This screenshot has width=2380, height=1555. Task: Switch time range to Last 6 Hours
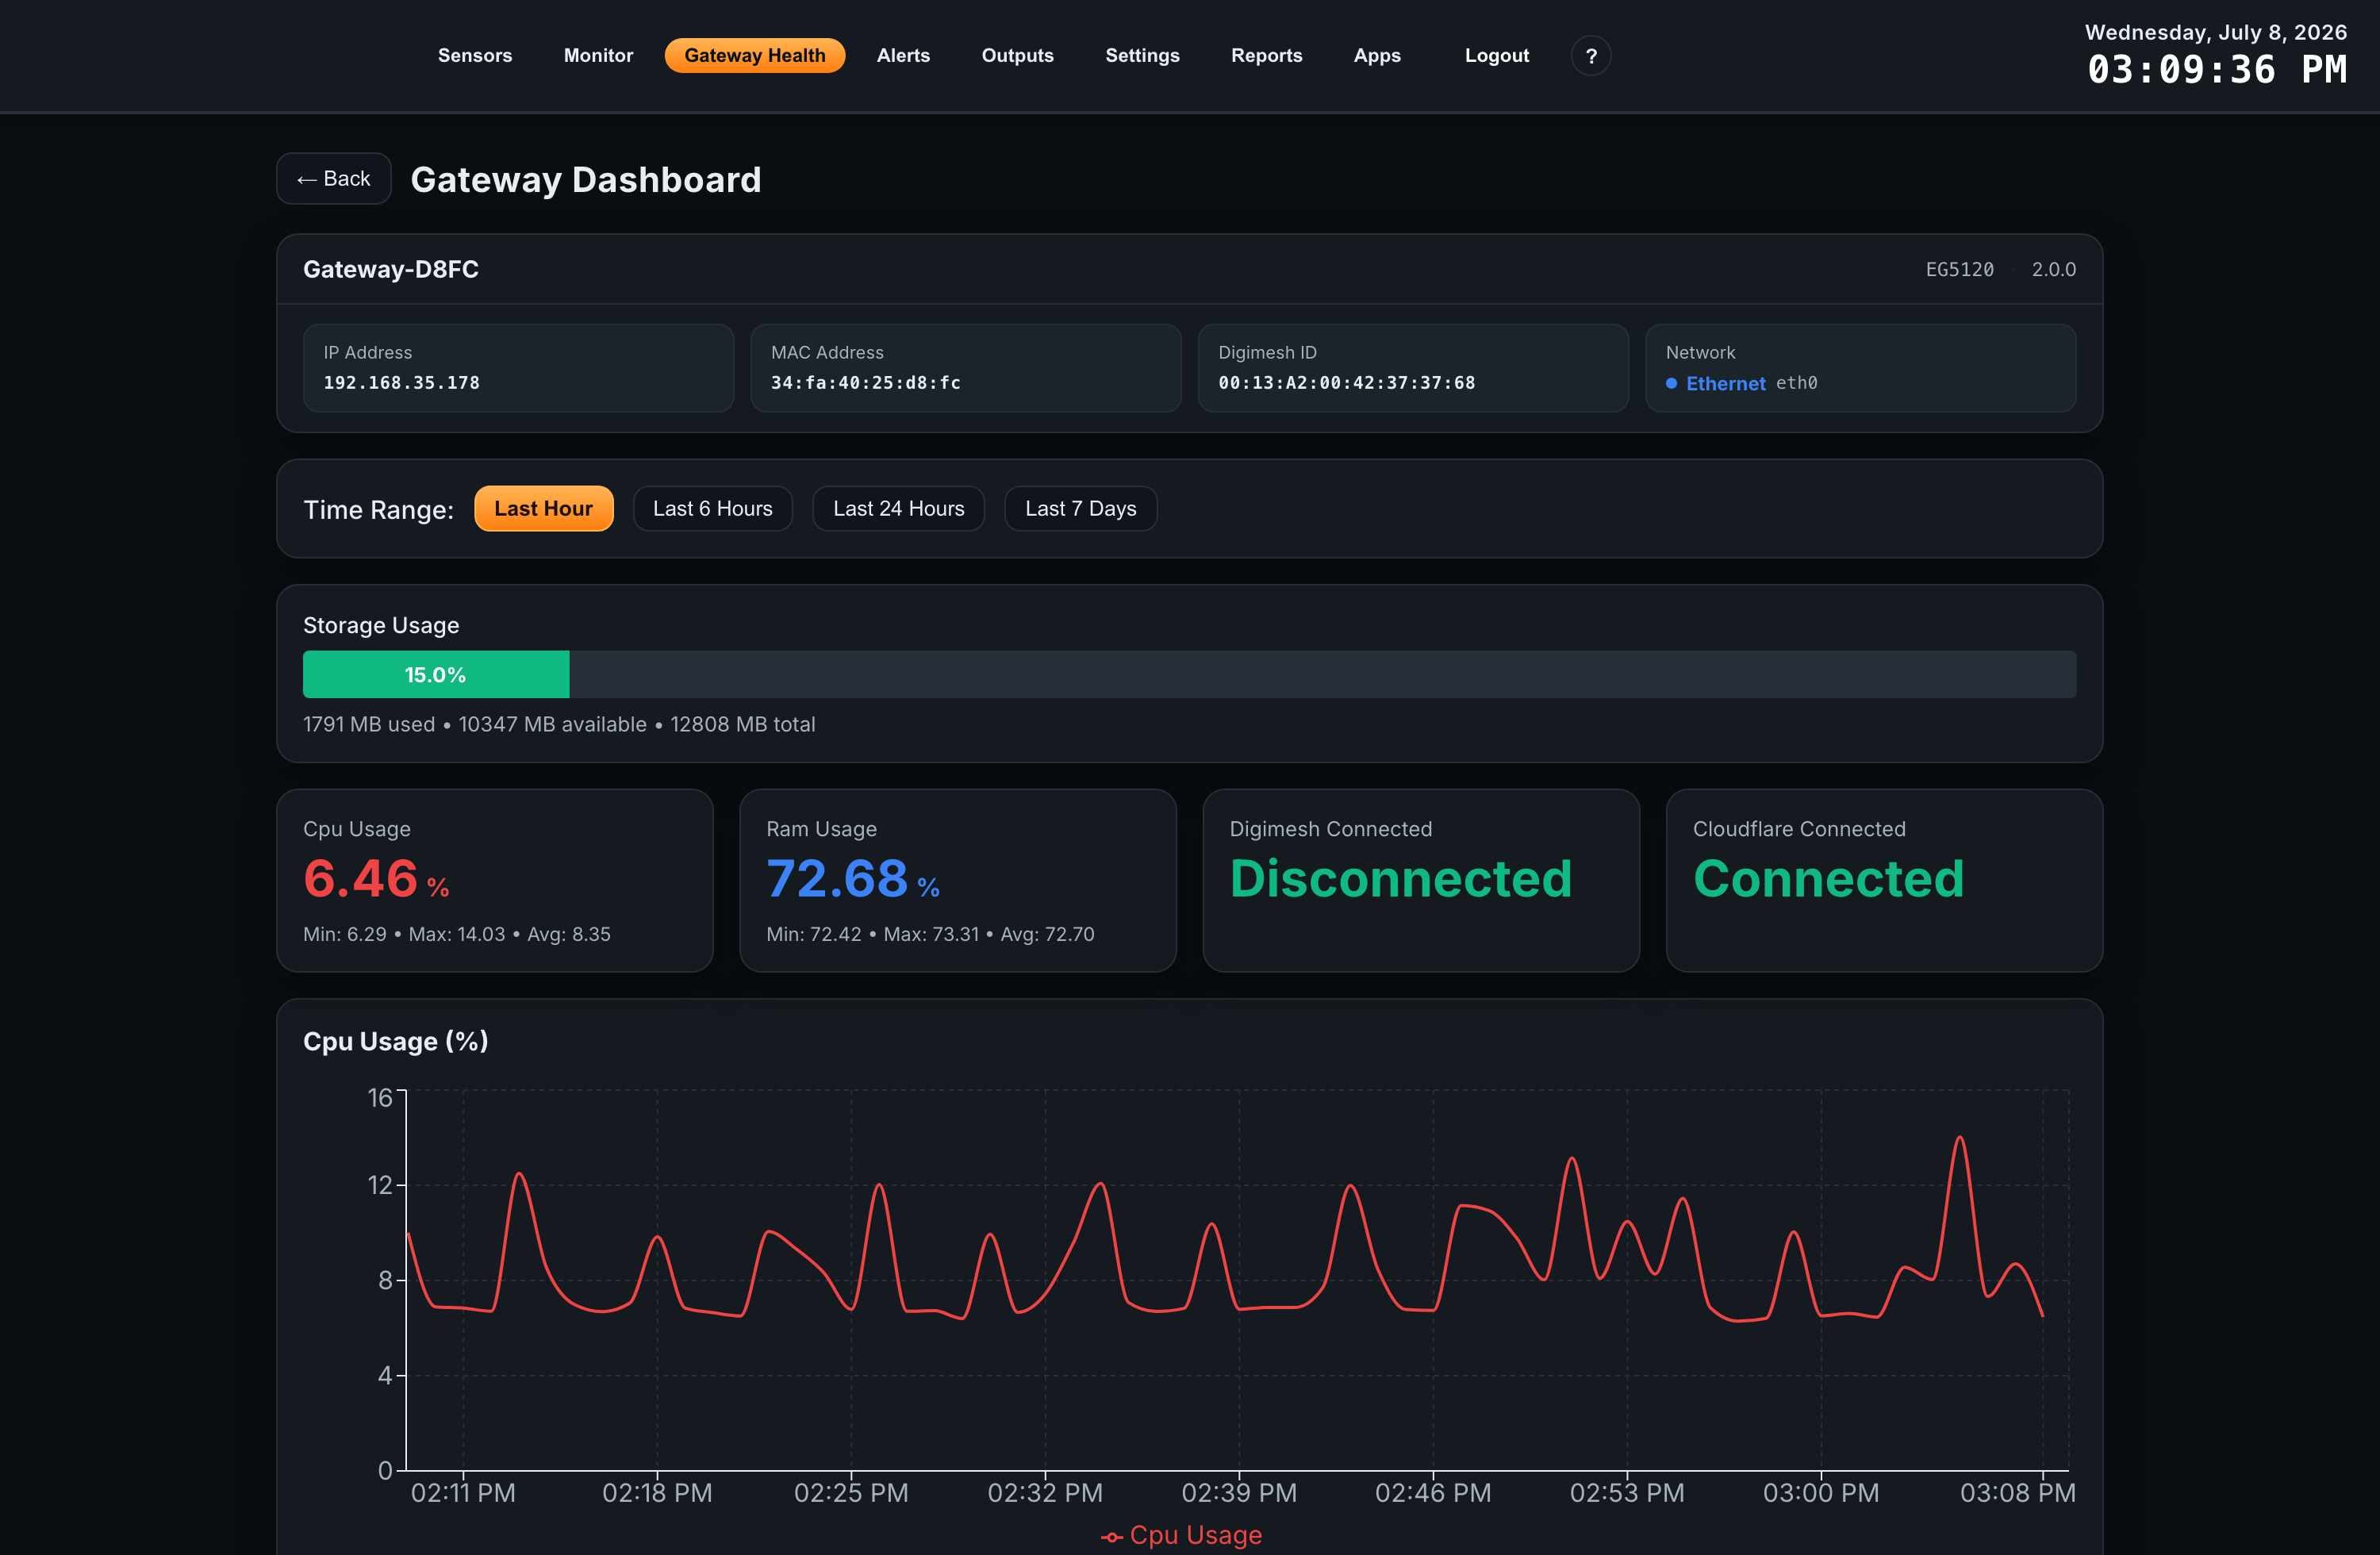click(712, 508)
